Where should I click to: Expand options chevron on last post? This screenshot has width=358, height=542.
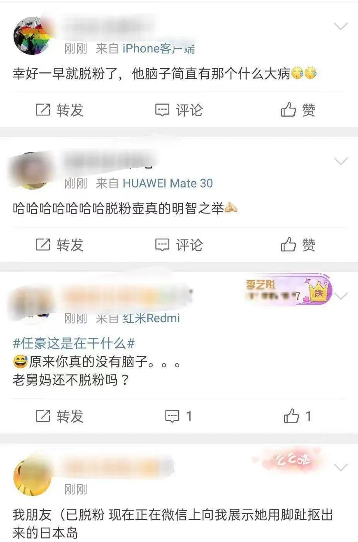[x=341, y=468]
